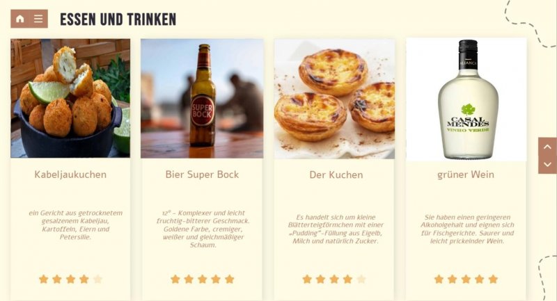Click first star under Bier Super Bock
Screen dimensions: 557x301
(x=175, y=279)
